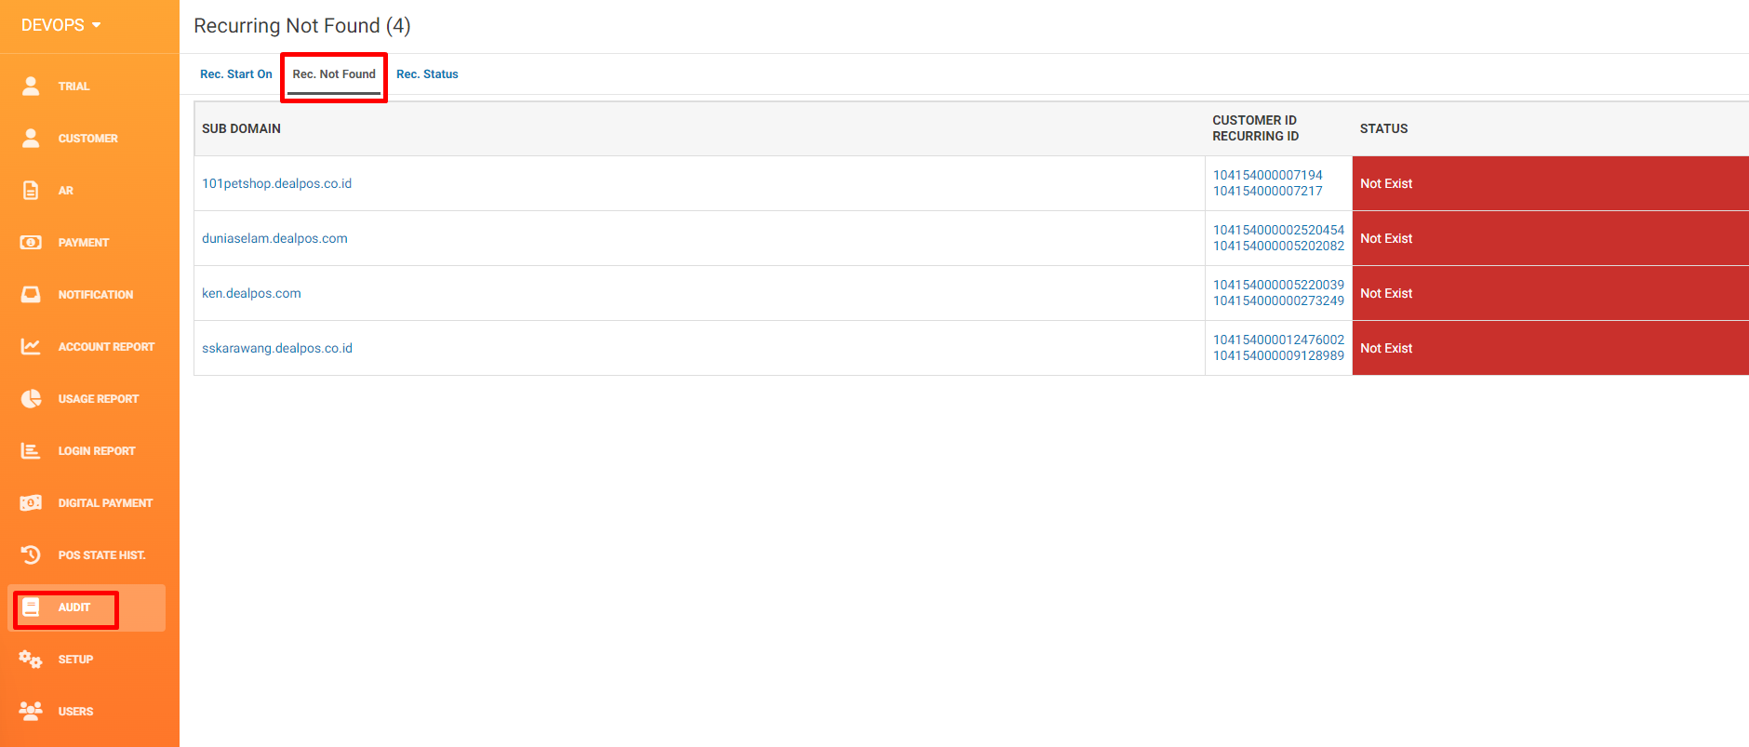1749x747 pixels.
Task: Click Not Exist status for 101petshop row
Action: pyautogui.click(x=1386, y=183)
